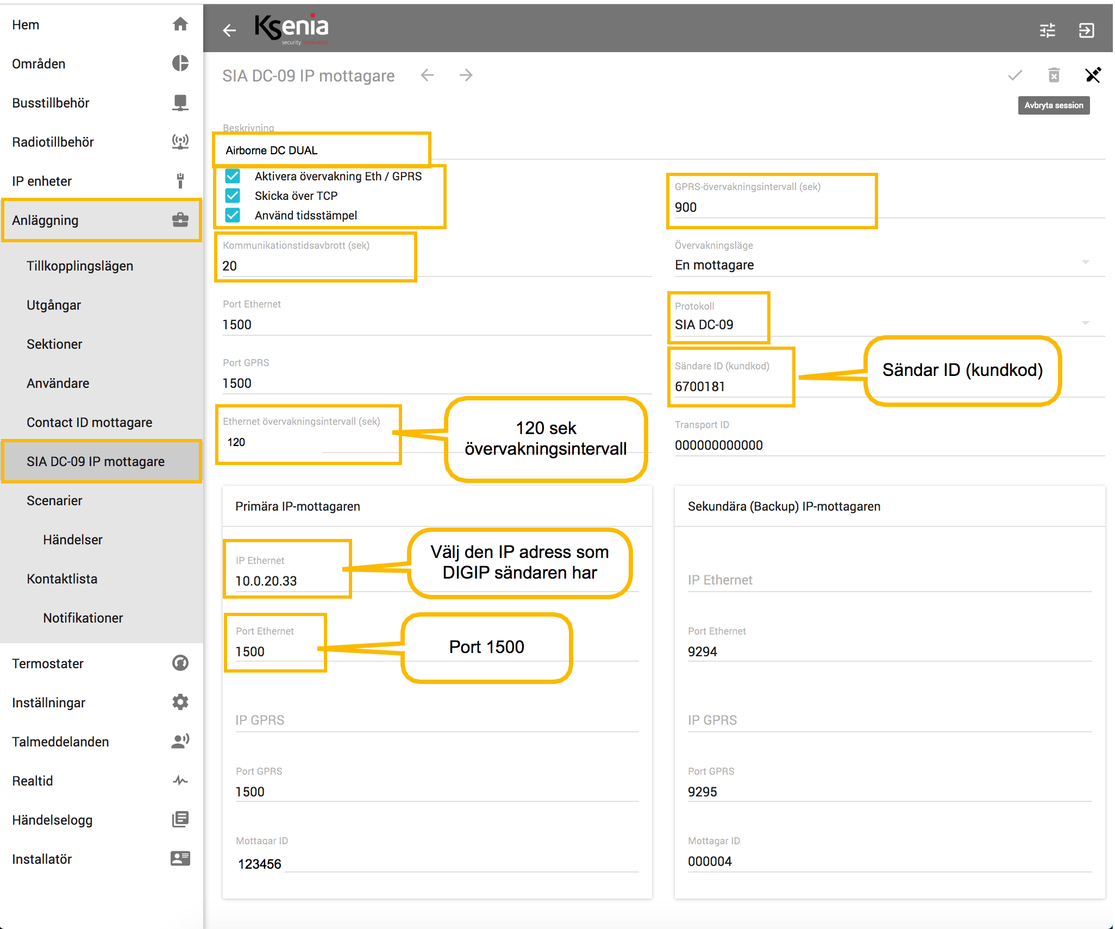This screenshot has width=1115, height=929.
Task: Click secondary Port GPRS 9295 field
Action: tap(890, 791)
